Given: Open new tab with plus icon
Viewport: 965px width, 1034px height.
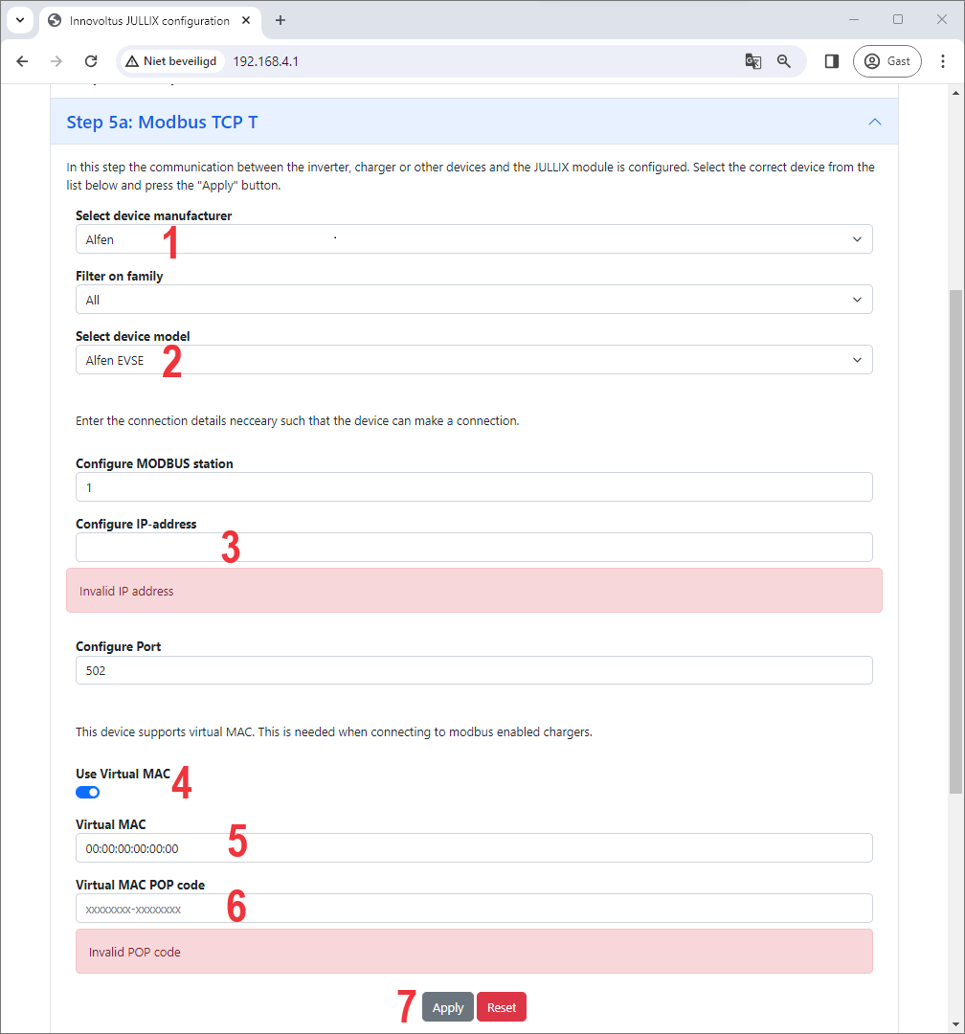Looking at the screenshot, I should click(x=281, y=20).
